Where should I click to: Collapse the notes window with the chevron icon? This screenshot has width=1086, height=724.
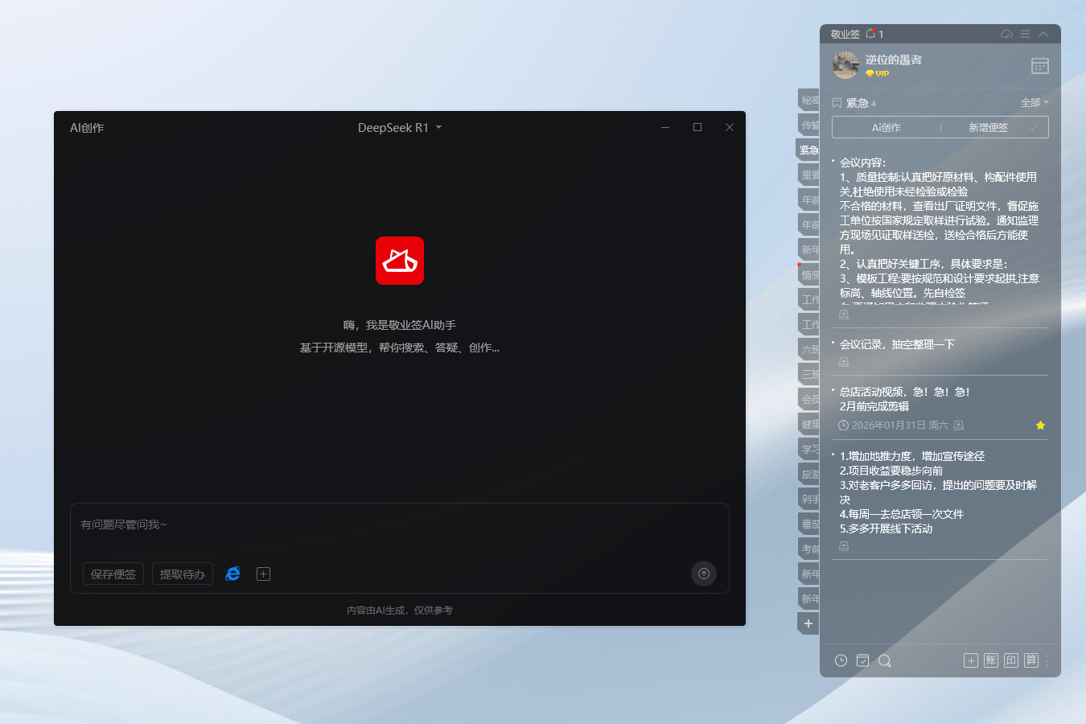click(x=1043, y=34)
